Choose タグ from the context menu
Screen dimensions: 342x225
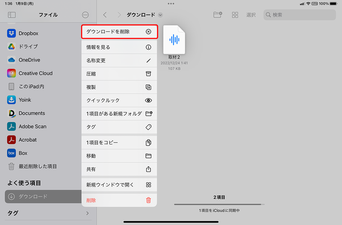(x=119, y=127)
